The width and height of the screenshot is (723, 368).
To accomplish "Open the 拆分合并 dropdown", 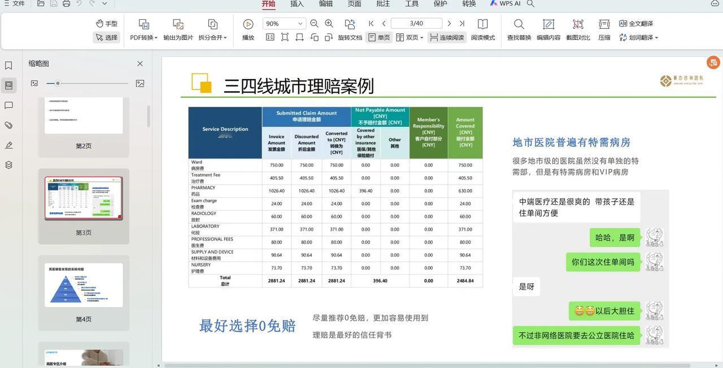I will coord(212,30).
